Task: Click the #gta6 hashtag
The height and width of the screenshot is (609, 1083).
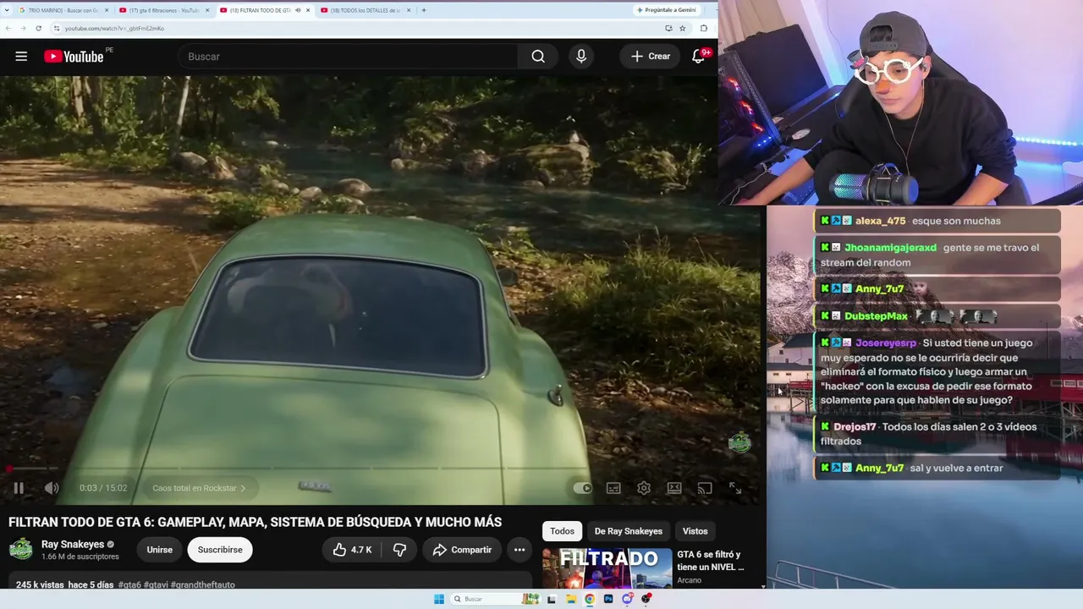Action: tap(129, 584)
